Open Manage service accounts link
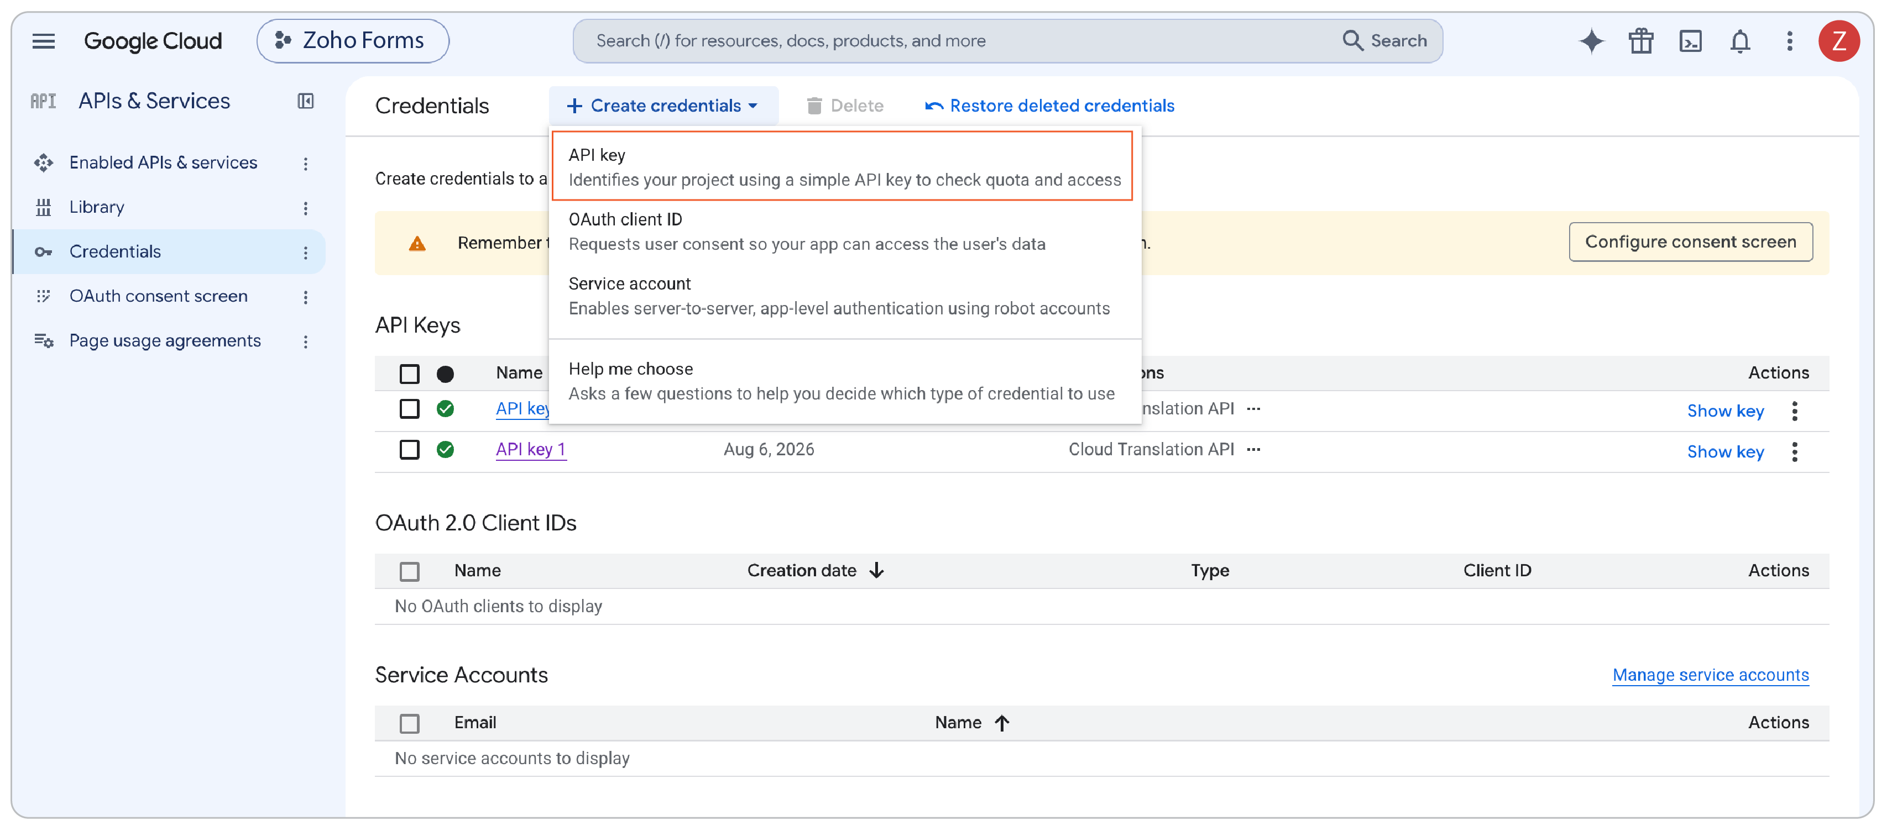This screenshot has height=831, width=1887. [1710, 676]
